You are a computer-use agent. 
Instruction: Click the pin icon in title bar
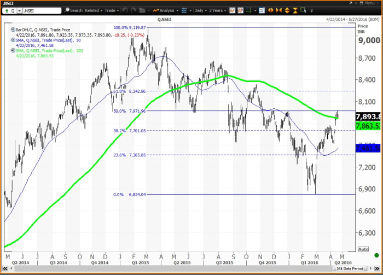point(356,3)
